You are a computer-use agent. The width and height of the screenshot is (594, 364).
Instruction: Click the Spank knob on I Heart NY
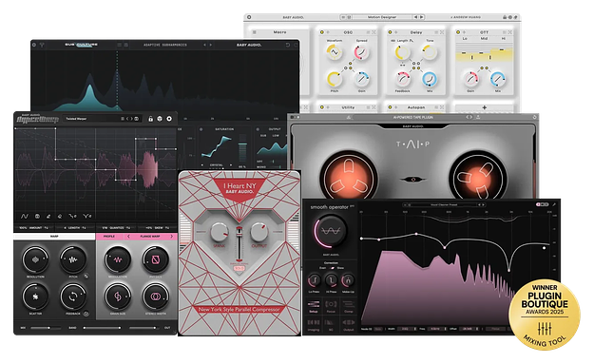219,232
